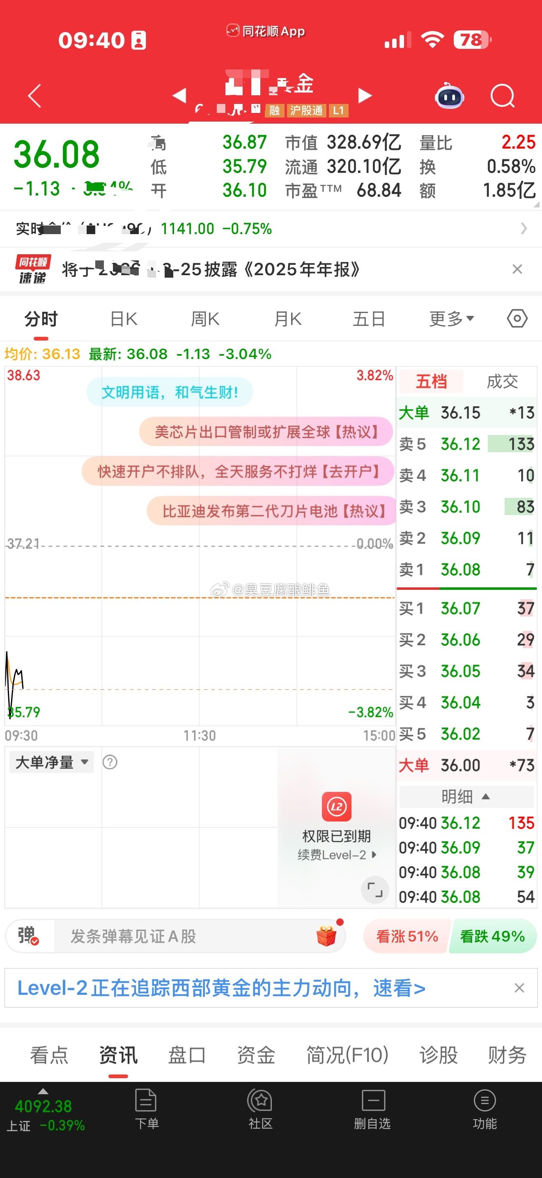Tap the back arrow in the red header
Screen dimensions: 542x1178
point(35,96)
